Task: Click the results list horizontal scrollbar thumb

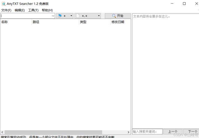Action: coord(53,132)
